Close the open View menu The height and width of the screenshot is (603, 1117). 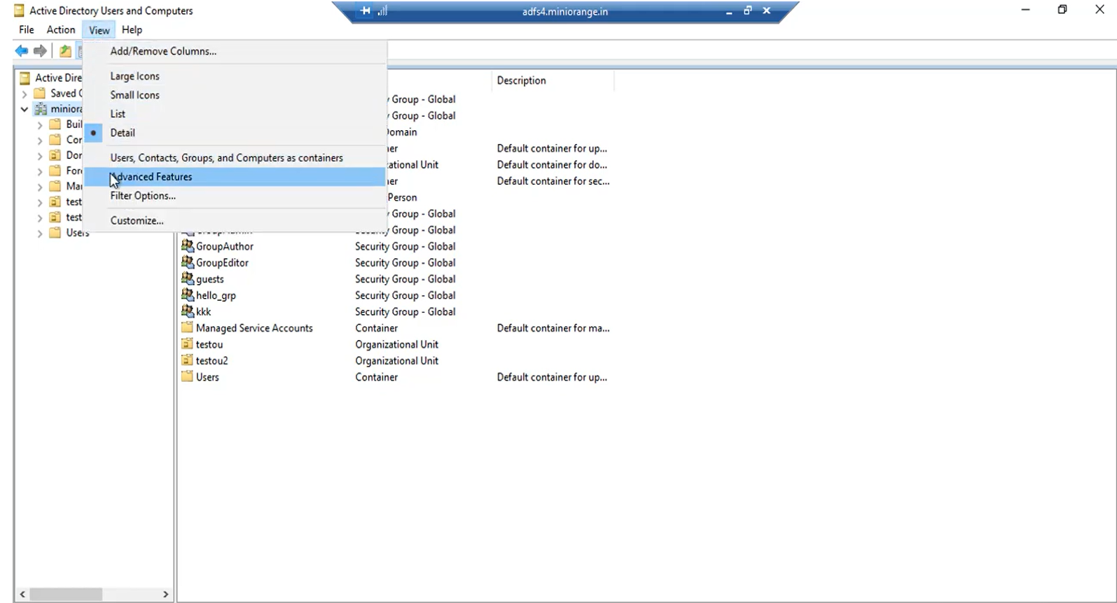click(99, 30)
